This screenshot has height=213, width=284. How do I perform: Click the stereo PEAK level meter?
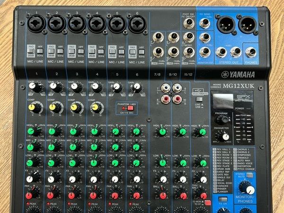(243, 128)
